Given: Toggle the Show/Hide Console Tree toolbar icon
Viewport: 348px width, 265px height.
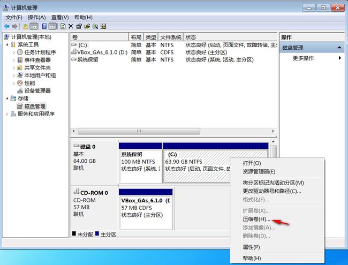Looking at the screenshot, I should [x=34, y=26].
